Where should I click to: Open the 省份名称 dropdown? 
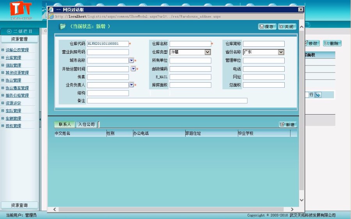coord(281,52)
